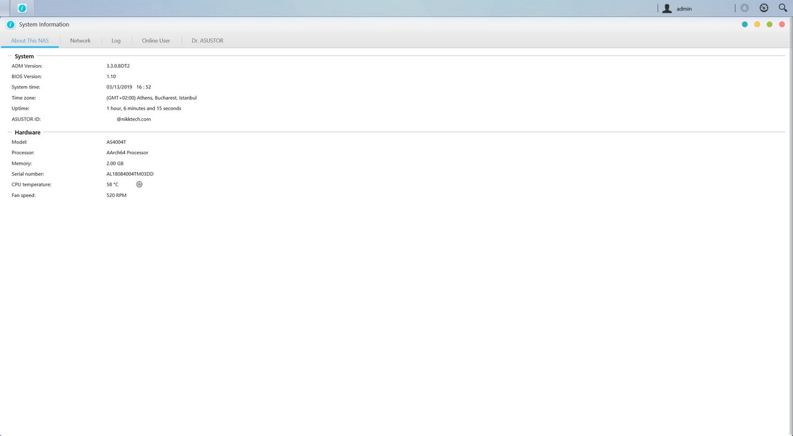Click the ASUSTOR ID label

tap(26, 120)
